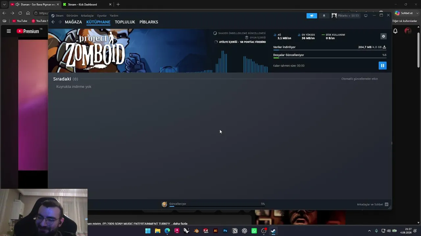Click the Project Zomboid icon in footer

[x=164, y=204]
